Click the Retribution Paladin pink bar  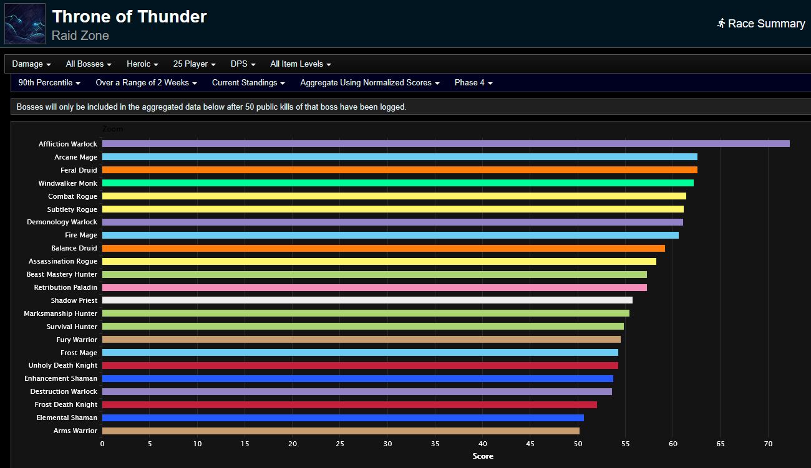(x=374, y=288)
